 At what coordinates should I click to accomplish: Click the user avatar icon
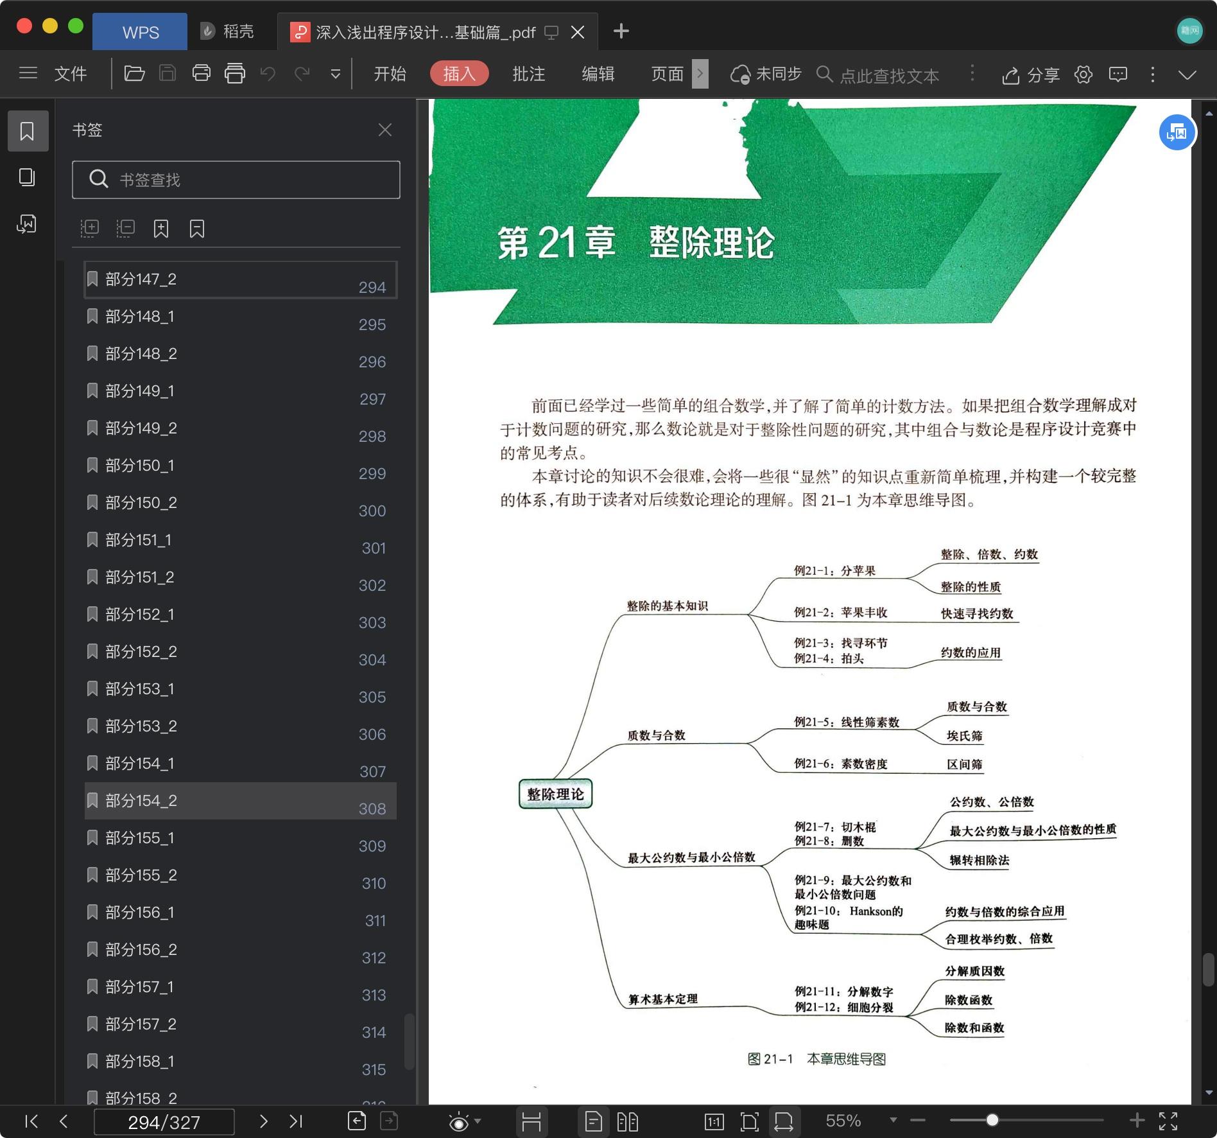(x=1189, y=30)
